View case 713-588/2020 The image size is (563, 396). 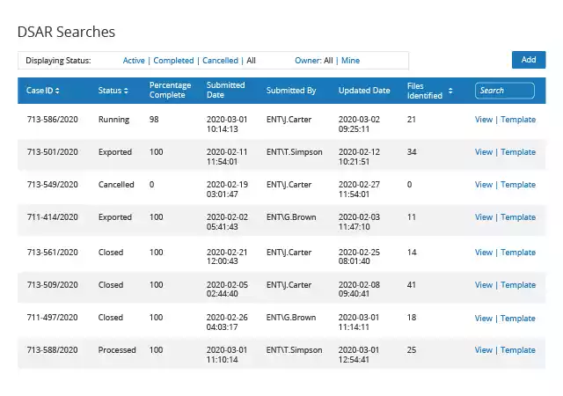[483, 350]
